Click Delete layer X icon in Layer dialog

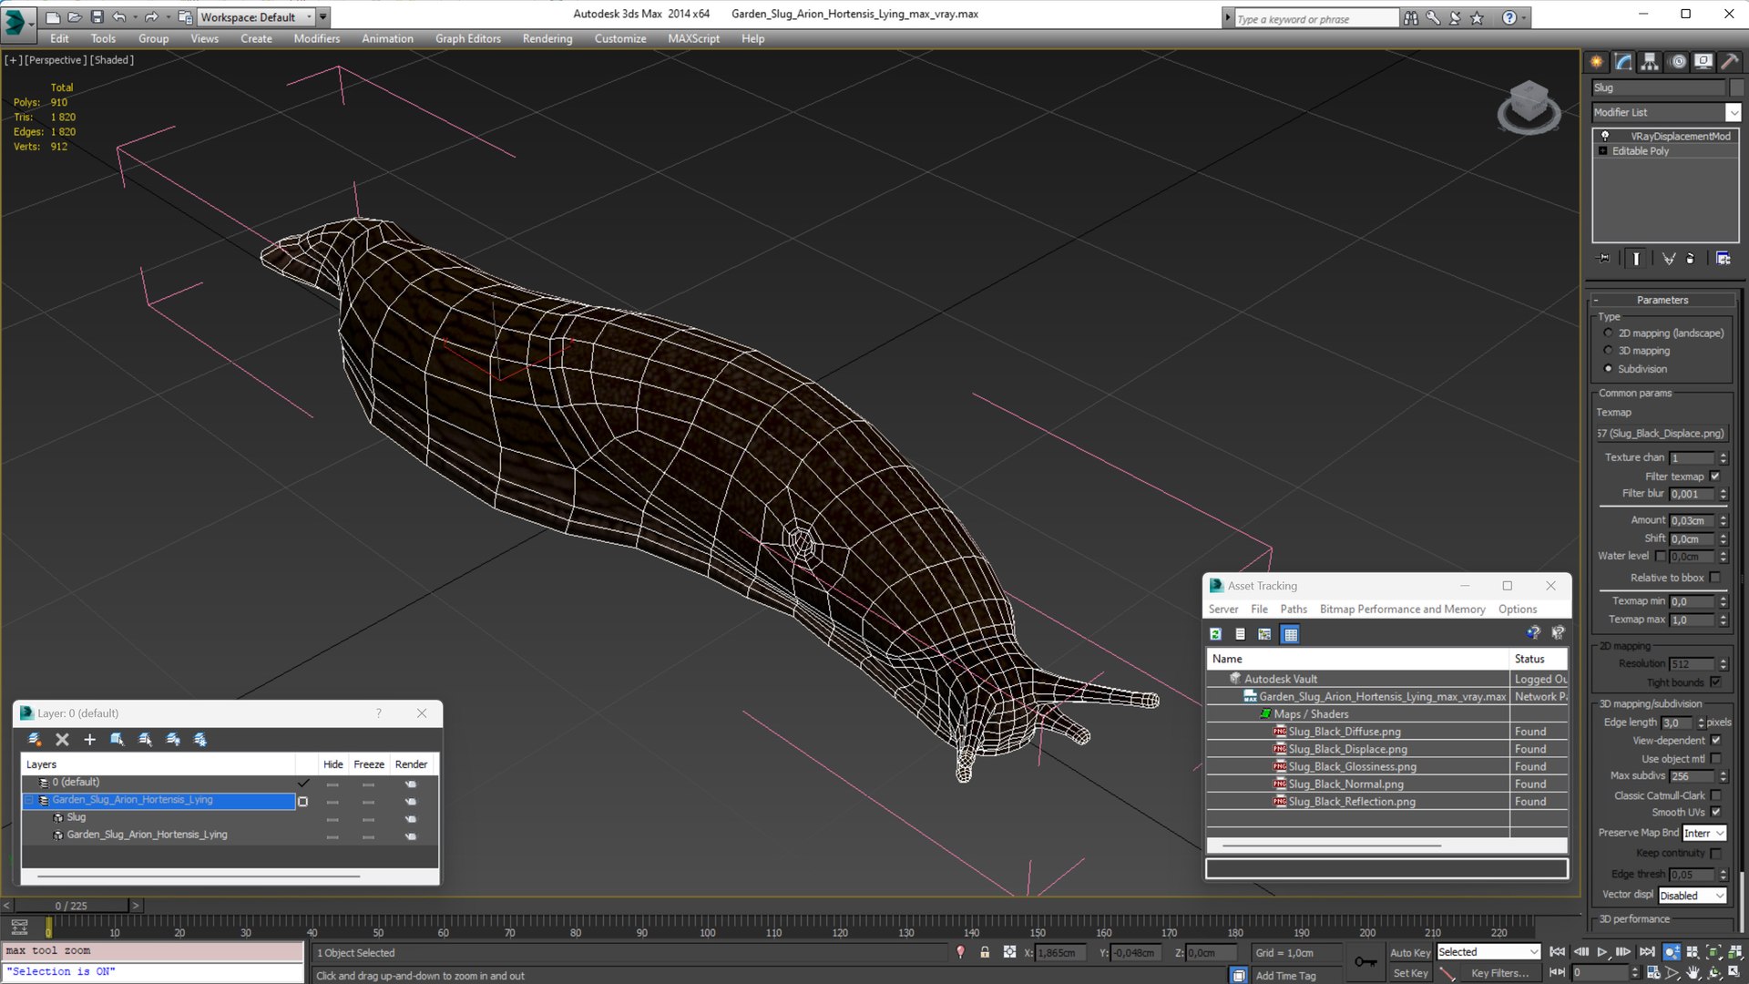[62, 740]
